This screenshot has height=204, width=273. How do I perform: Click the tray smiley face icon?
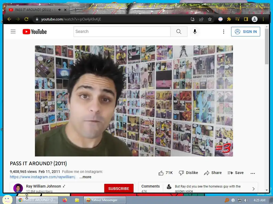233,200
